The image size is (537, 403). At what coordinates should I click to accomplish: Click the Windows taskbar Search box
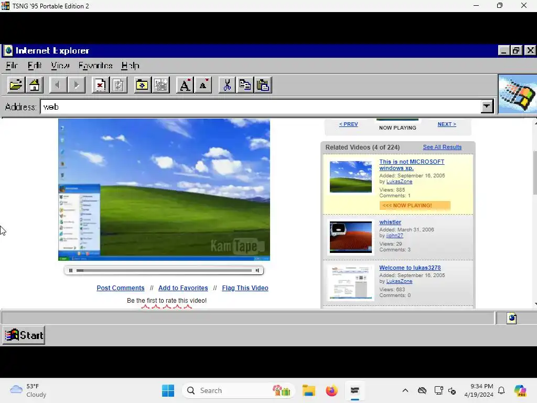click(239, 390)
